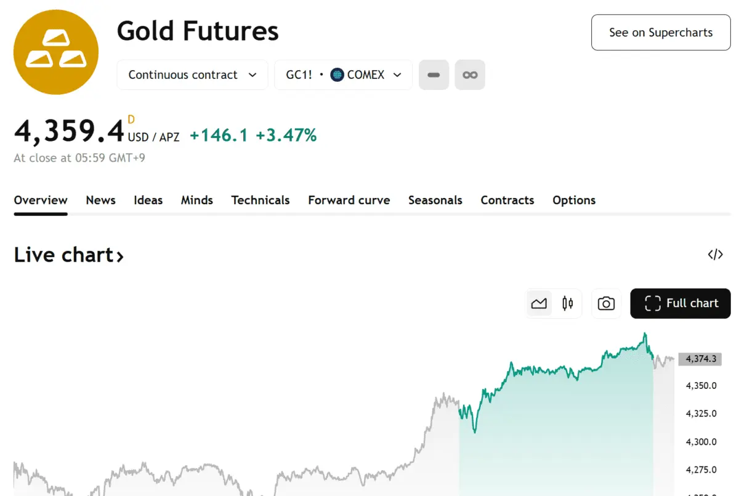Take a chart snapshot with camera icon

click(606, 303)
